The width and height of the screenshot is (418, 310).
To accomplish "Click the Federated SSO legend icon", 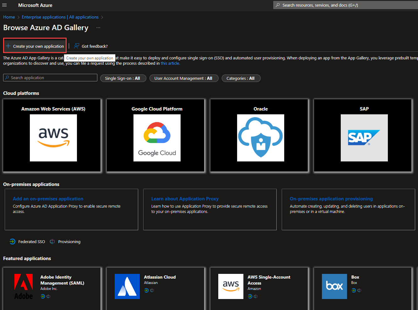I will point(12,242).
